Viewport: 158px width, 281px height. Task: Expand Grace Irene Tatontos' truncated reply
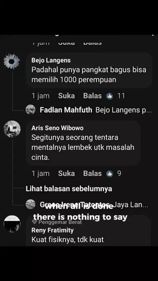(x=131, y=205)
